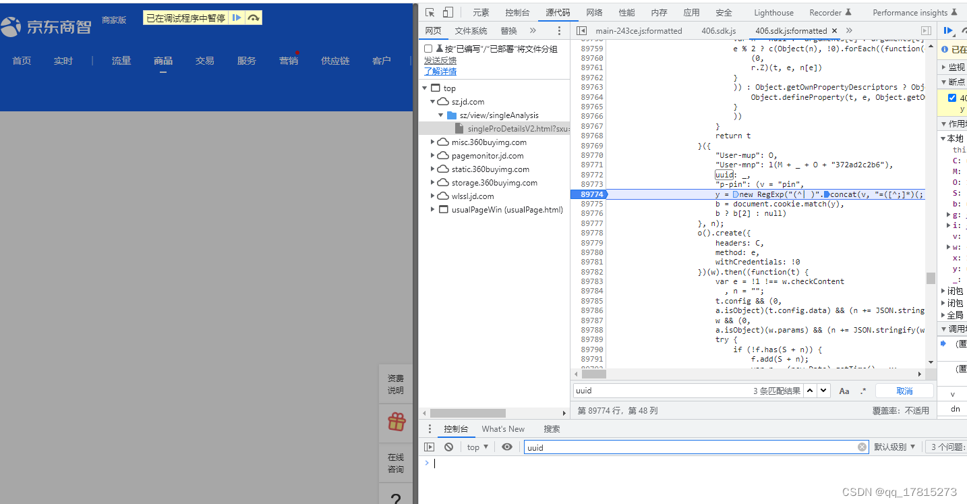Resume script in the debugger panel

(x=948, y=31)
